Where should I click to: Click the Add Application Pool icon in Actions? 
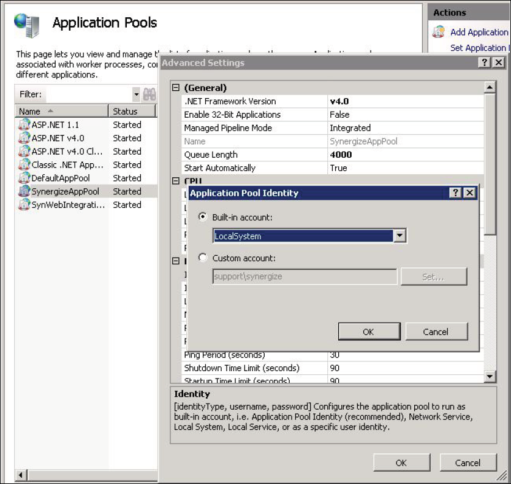[439, 32]
